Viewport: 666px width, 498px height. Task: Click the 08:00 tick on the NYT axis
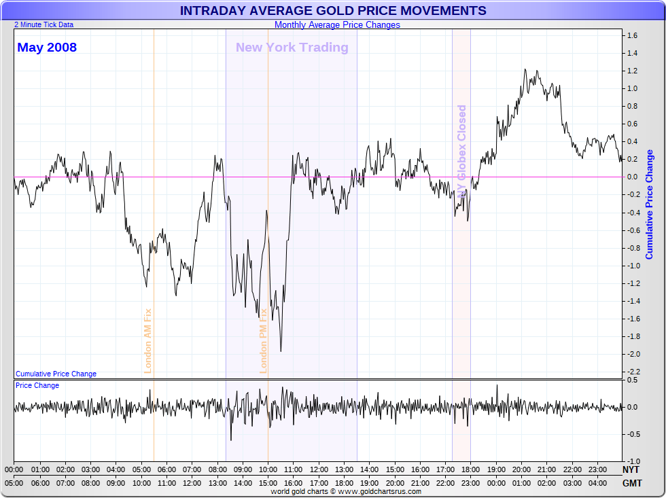[217, 470]
